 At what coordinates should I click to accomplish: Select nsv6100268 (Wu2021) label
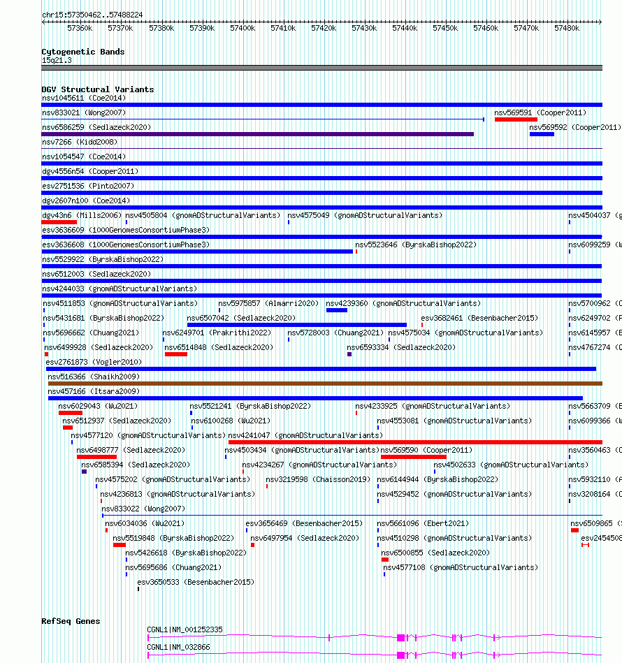tap(231, 421)
